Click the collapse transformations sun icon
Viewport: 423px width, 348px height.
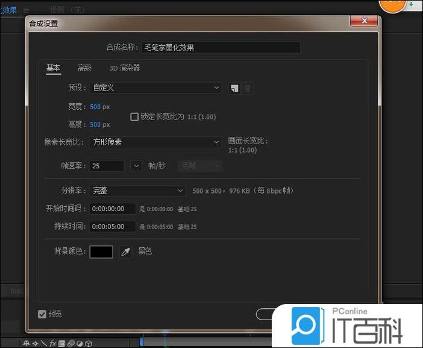pos(35,343)
